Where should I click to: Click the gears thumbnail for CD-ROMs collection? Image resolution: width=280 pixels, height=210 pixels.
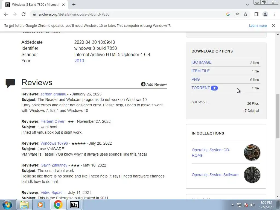[252, 153]
